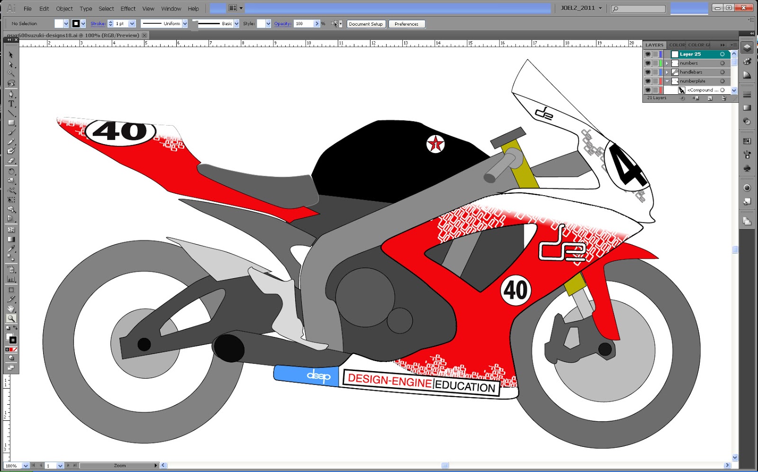Open the Uniform width profile dropdown
Viewport: 758px width, 472px height.
pos(185,24)
